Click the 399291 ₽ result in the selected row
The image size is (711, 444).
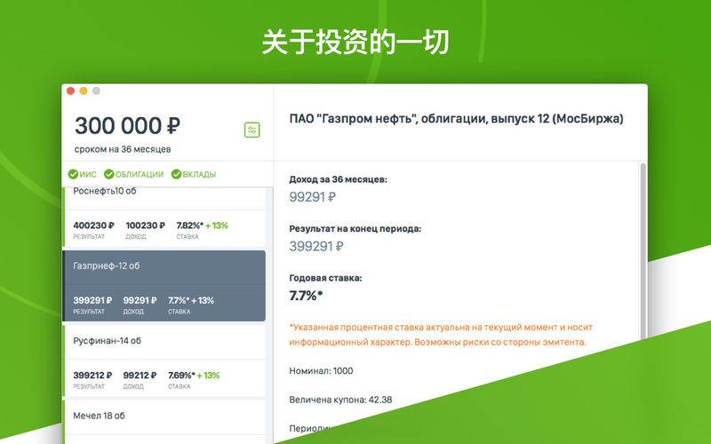tap(92, 300)
